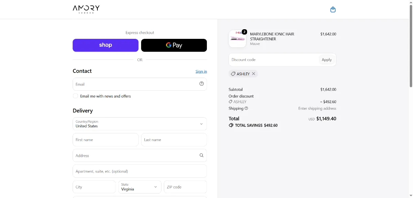The image size is (413, 198).
Task: Click the address search magnifier icon
Action: [202, 155]
